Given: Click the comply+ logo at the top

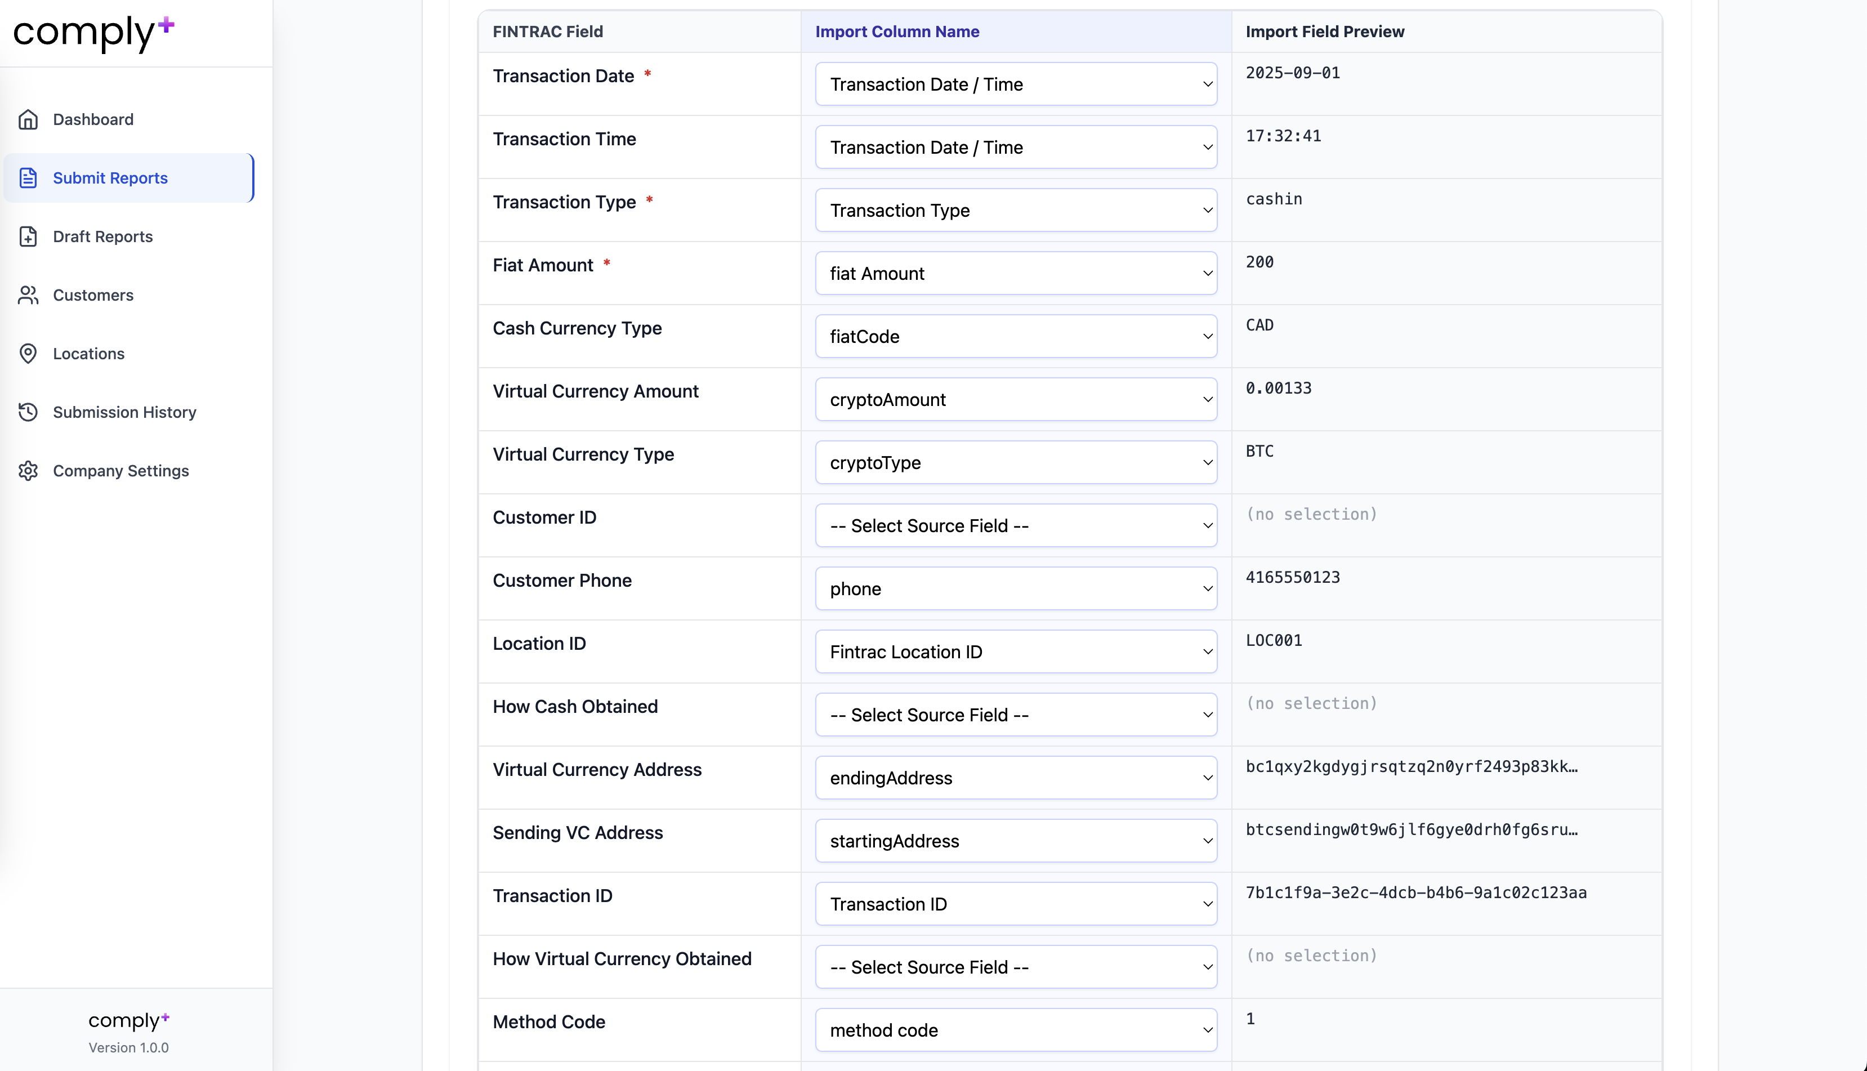Looking at the screenshot, I should click(x=93, y=34).
